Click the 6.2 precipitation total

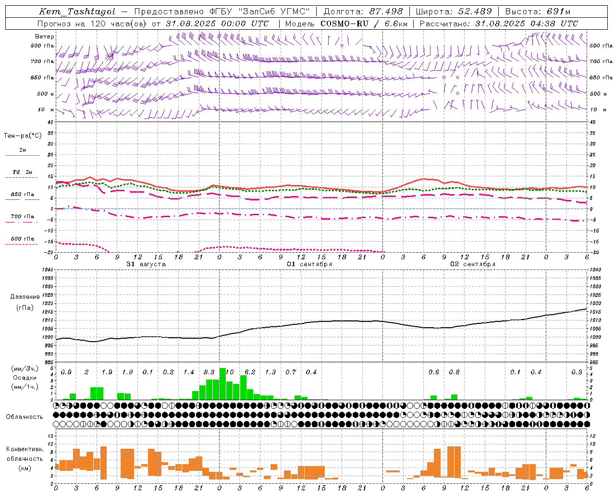coord(250,372)
